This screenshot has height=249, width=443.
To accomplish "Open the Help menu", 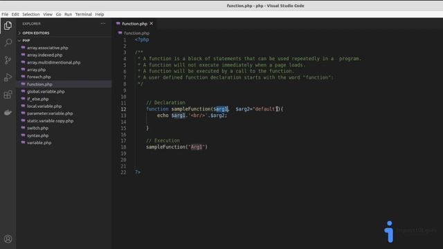I will 100,14.
